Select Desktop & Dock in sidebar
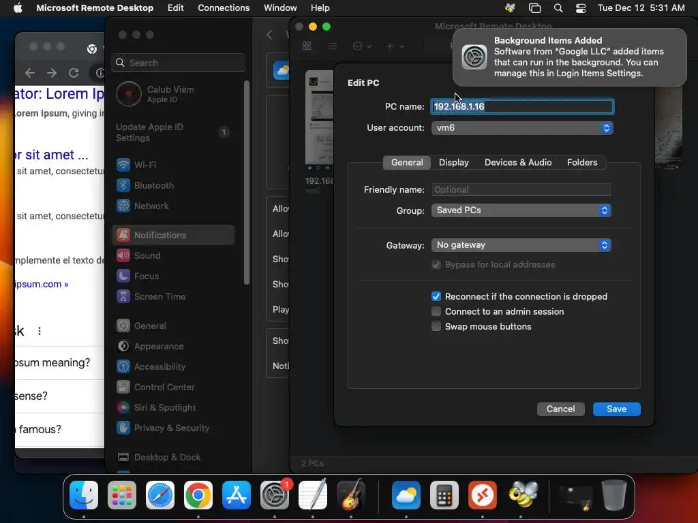 173,458
